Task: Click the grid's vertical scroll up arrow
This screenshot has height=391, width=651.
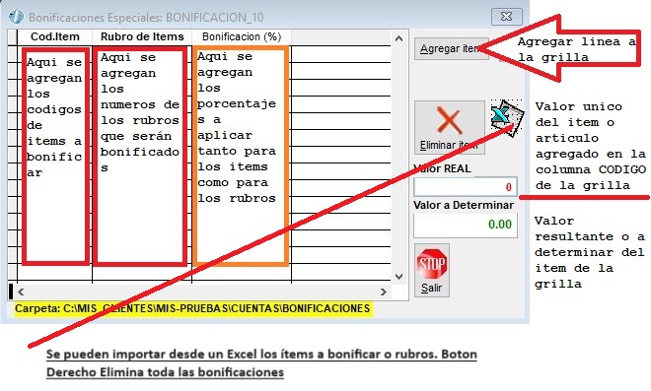Action: pos(399,38)
